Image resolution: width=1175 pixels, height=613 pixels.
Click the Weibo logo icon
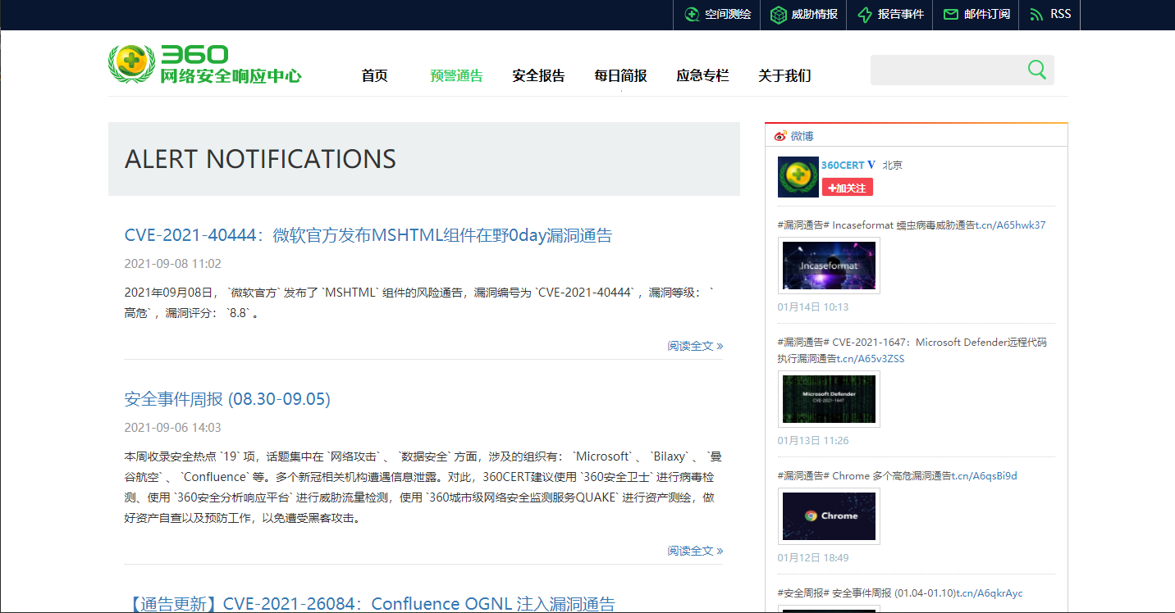780,136
